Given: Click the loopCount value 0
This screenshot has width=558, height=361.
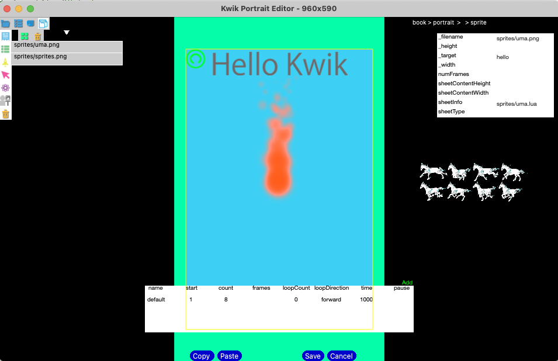Looking at the screenshot, I should point(296,300).
